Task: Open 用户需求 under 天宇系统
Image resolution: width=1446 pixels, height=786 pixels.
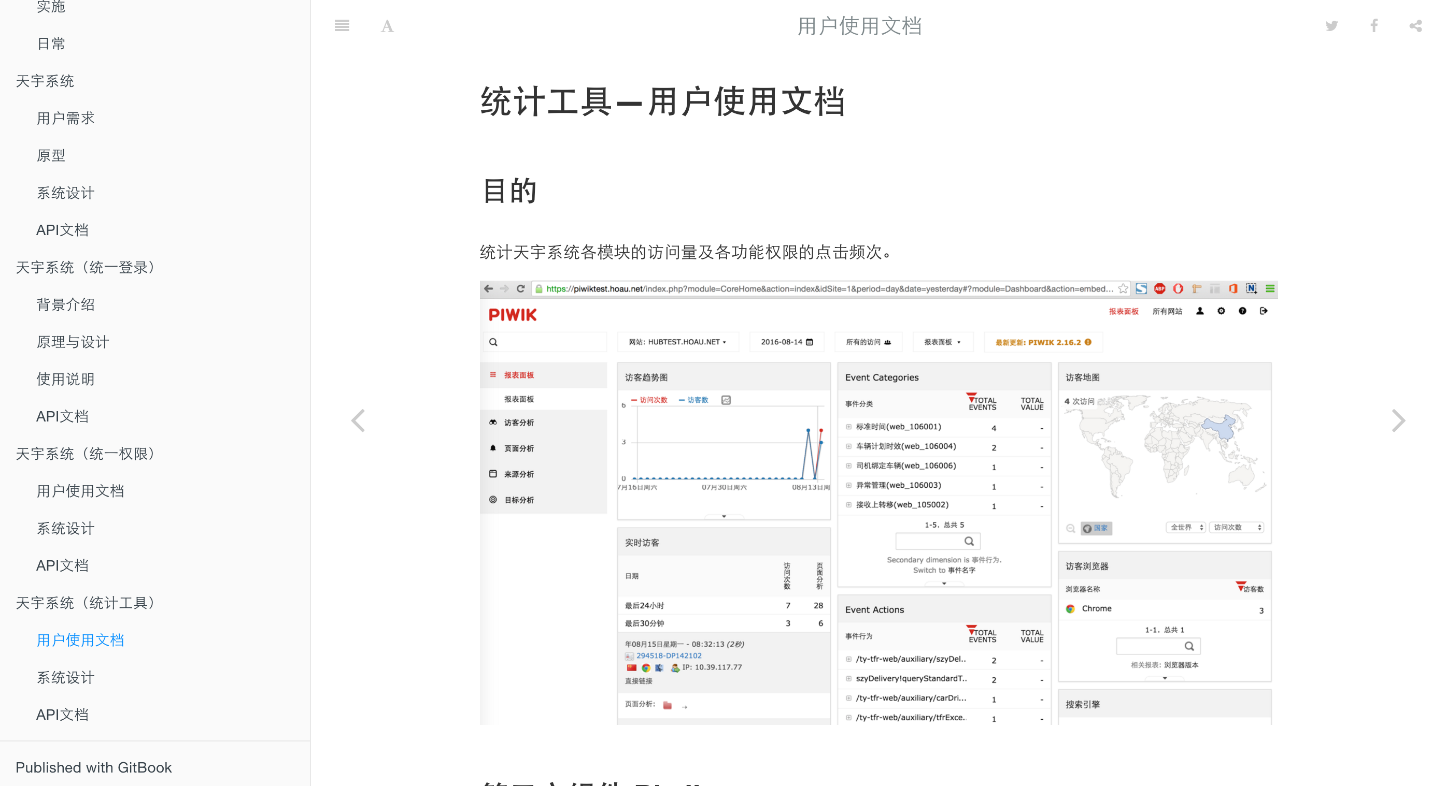Action: [65, 118]
